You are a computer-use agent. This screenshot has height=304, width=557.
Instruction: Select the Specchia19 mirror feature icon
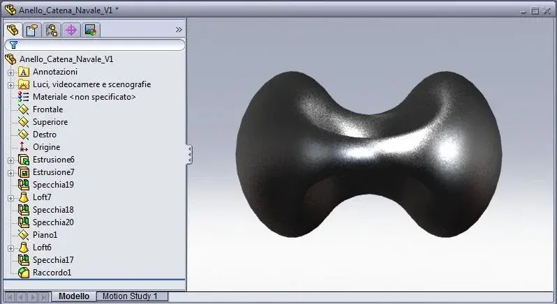(x=24, y=185)
